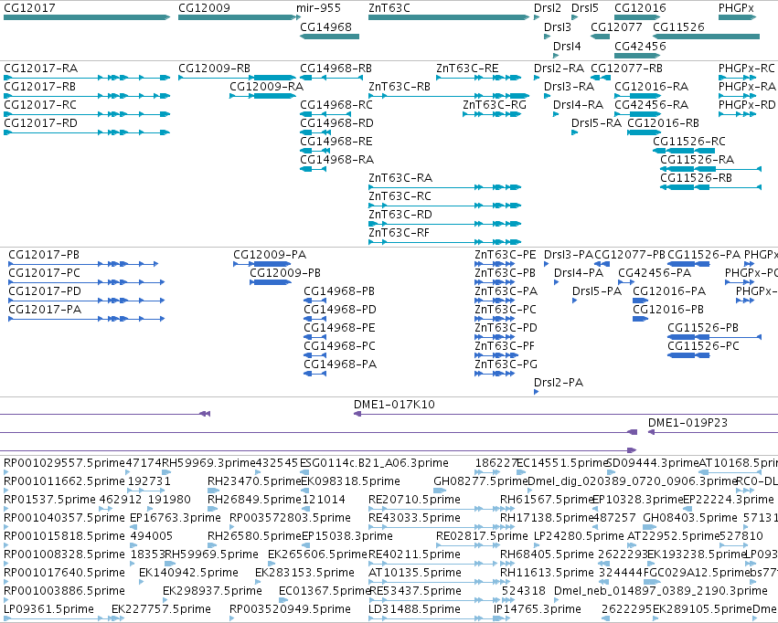This screenshot has height=623, width=778.
Task: Click the Drsl2 gene label
Action: [x=548, y=8]
